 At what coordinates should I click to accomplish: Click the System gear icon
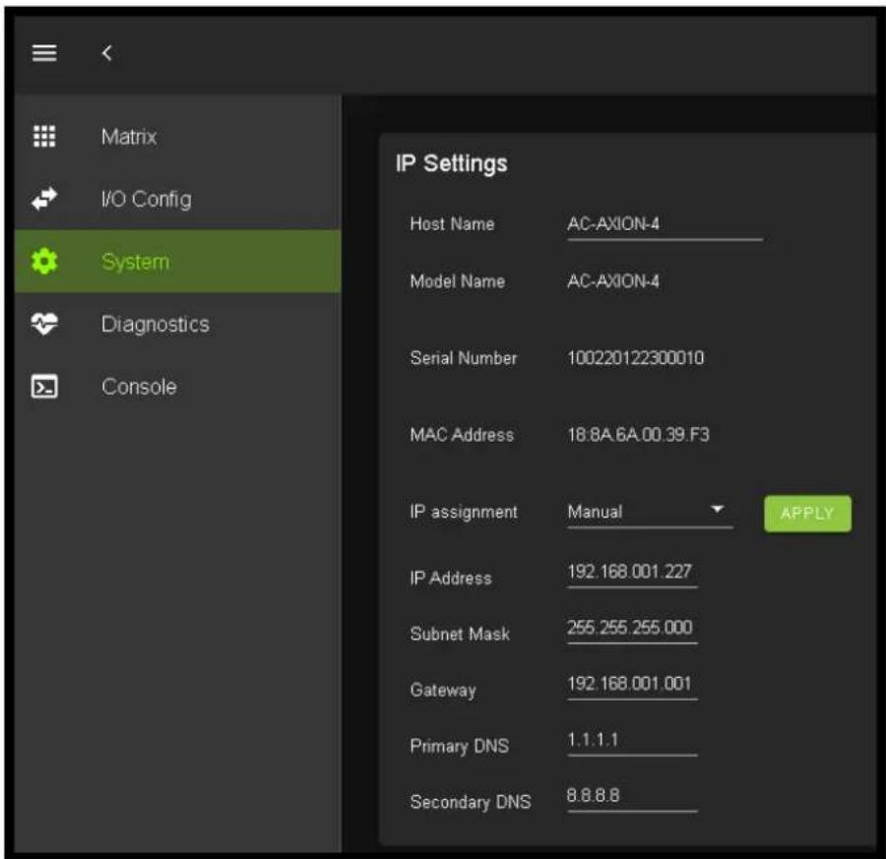44,262
